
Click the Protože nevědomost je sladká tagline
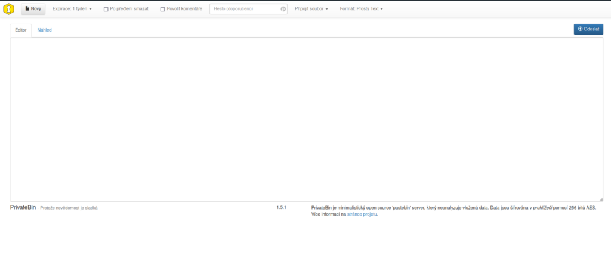pos(68,208)
